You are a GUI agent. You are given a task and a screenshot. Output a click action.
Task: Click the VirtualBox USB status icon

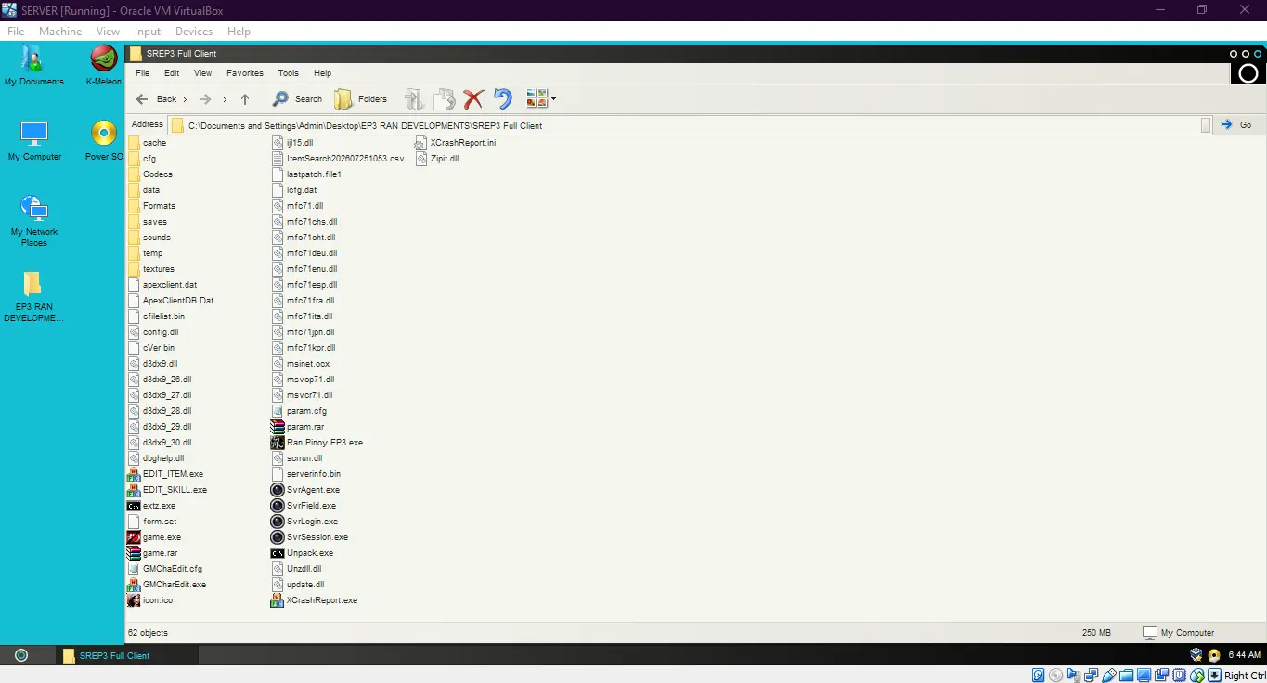click(1107, 676)
